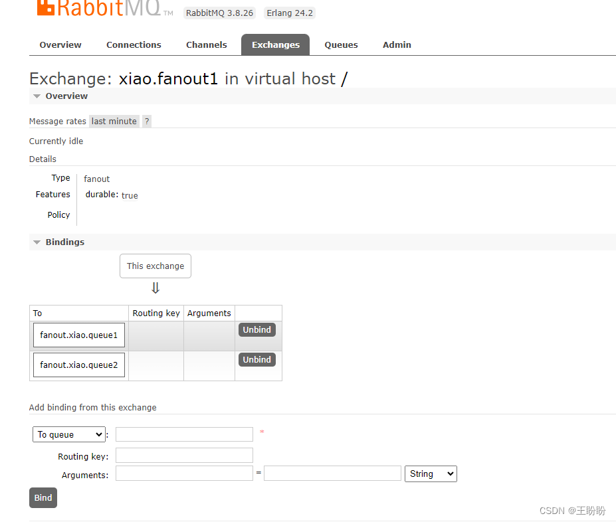Select the Exchanges tab
This screenshot has height=522, width=616.
[275, 44]
